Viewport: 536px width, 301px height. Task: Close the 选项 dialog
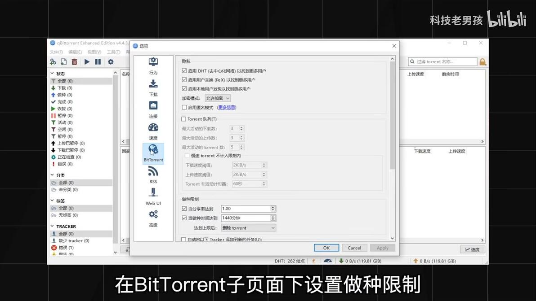(x=394, y=46)
